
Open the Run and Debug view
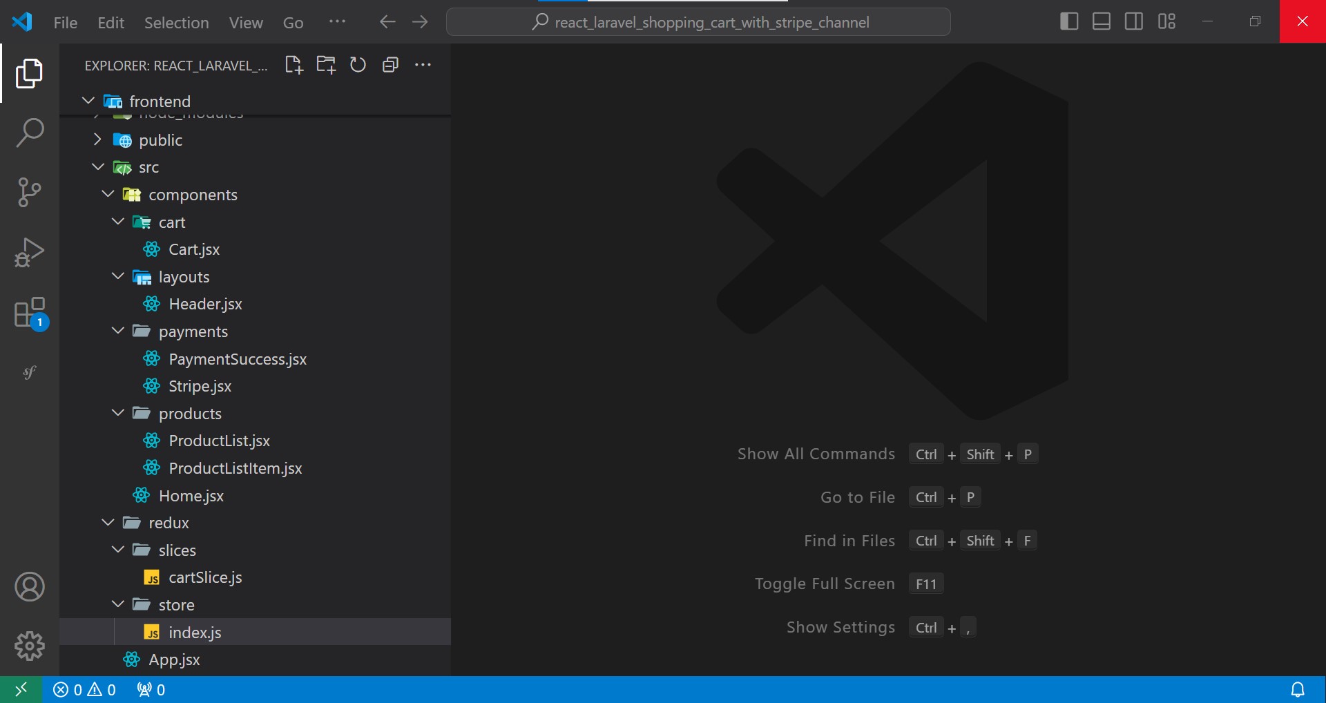pos(30,252)
